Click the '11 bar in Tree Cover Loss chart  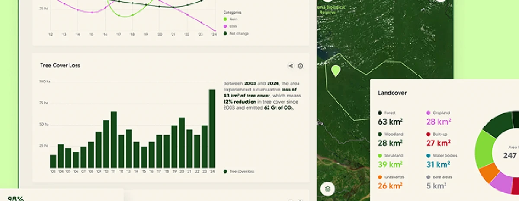pos(114,139)
